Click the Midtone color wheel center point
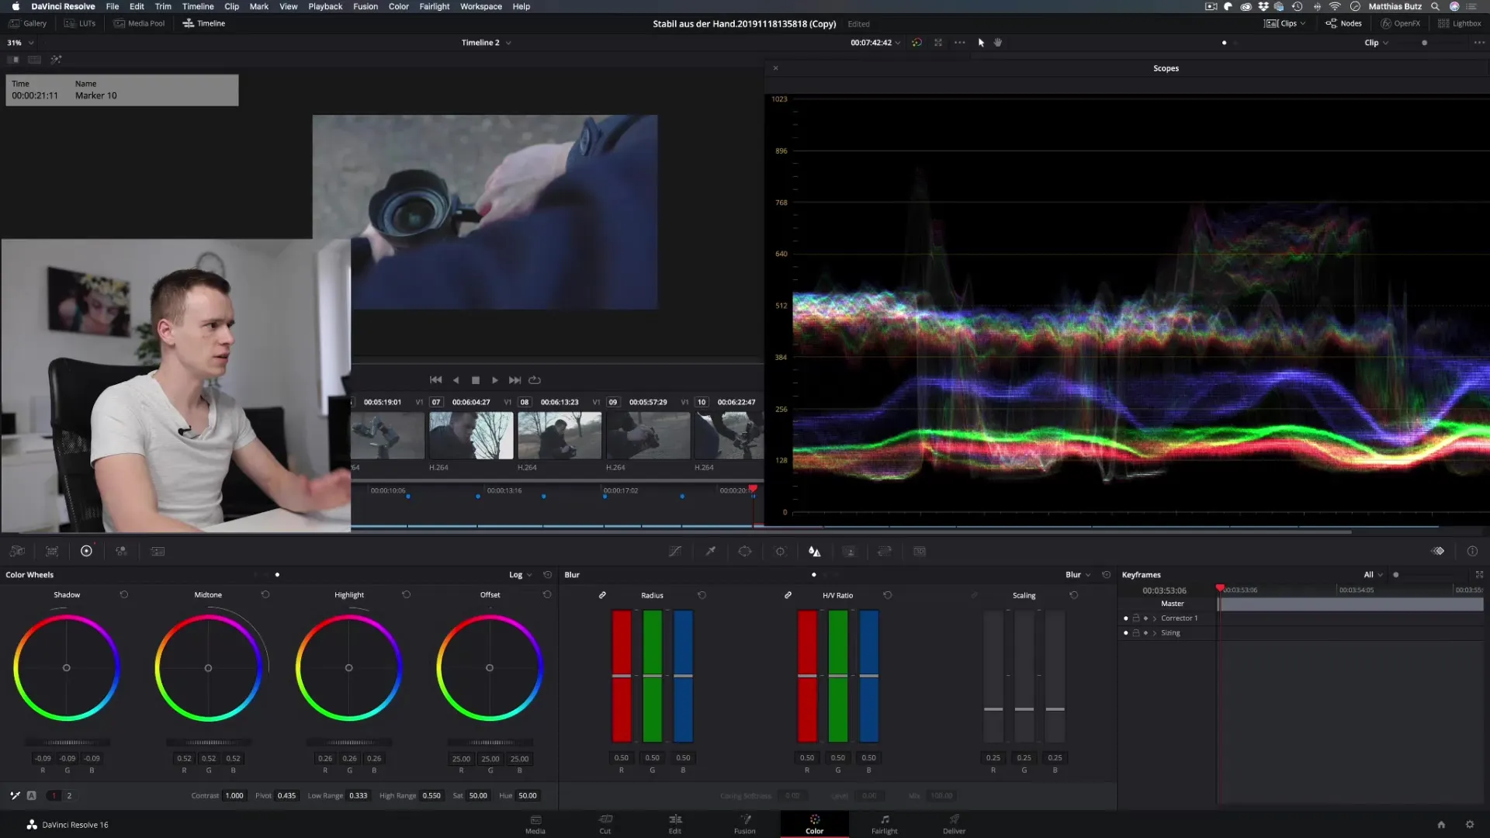Viewport: 1490px width, 838px height. 208,668
